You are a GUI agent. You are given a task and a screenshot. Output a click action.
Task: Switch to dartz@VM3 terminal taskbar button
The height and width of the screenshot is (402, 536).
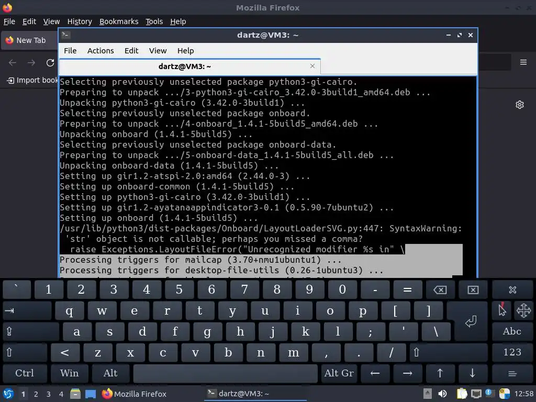[x=255, y=394]
